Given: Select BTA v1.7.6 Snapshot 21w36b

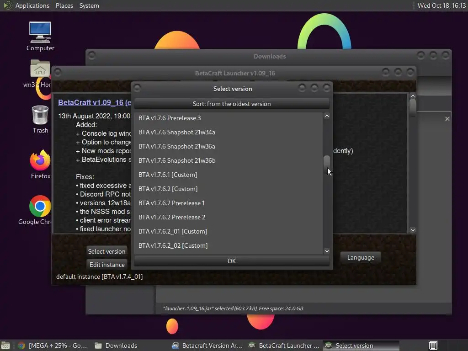Looking at the screenshot, I should (x=229, y=160).
